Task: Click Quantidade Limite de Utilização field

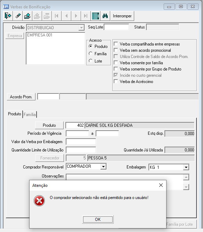Action: 81,150
